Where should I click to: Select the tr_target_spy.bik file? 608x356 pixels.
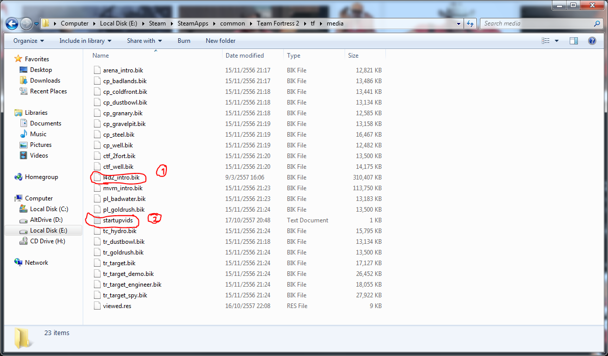125,295
